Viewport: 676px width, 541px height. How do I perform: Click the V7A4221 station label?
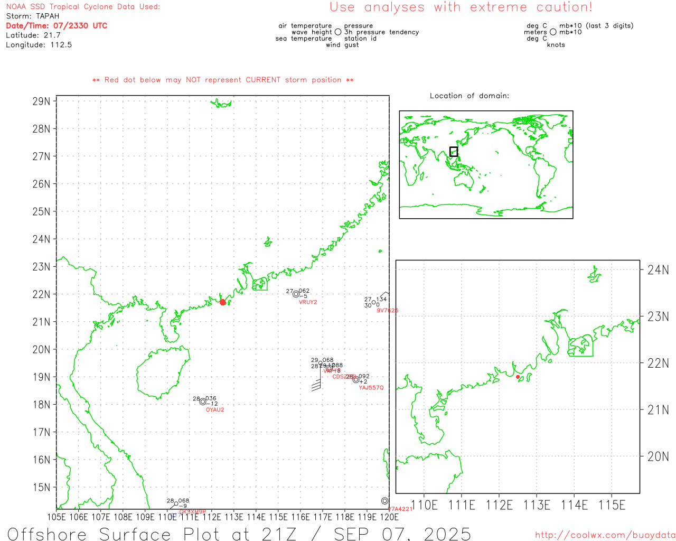(x=400, y=509)
